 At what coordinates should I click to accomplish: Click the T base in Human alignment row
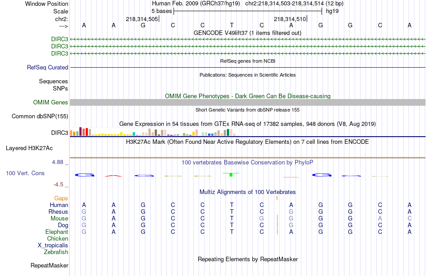232,205
